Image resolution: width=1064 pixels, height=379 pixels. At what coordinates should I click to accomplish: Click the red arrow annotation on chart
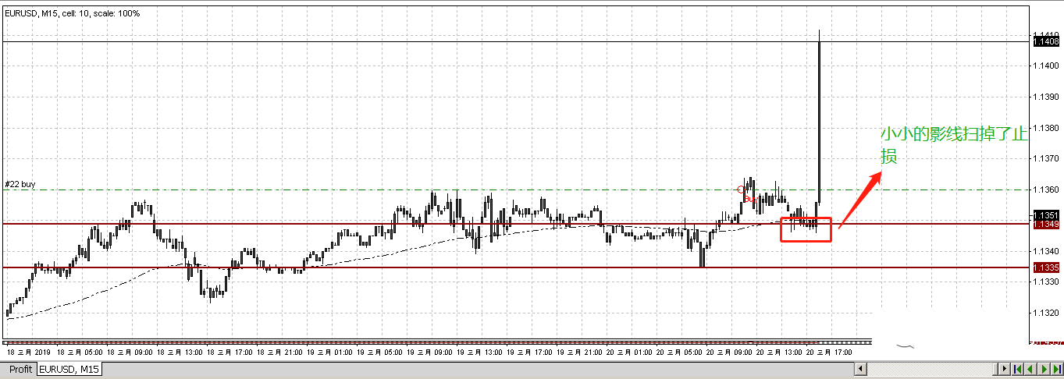pyautogui.click(x=859, y=200)
